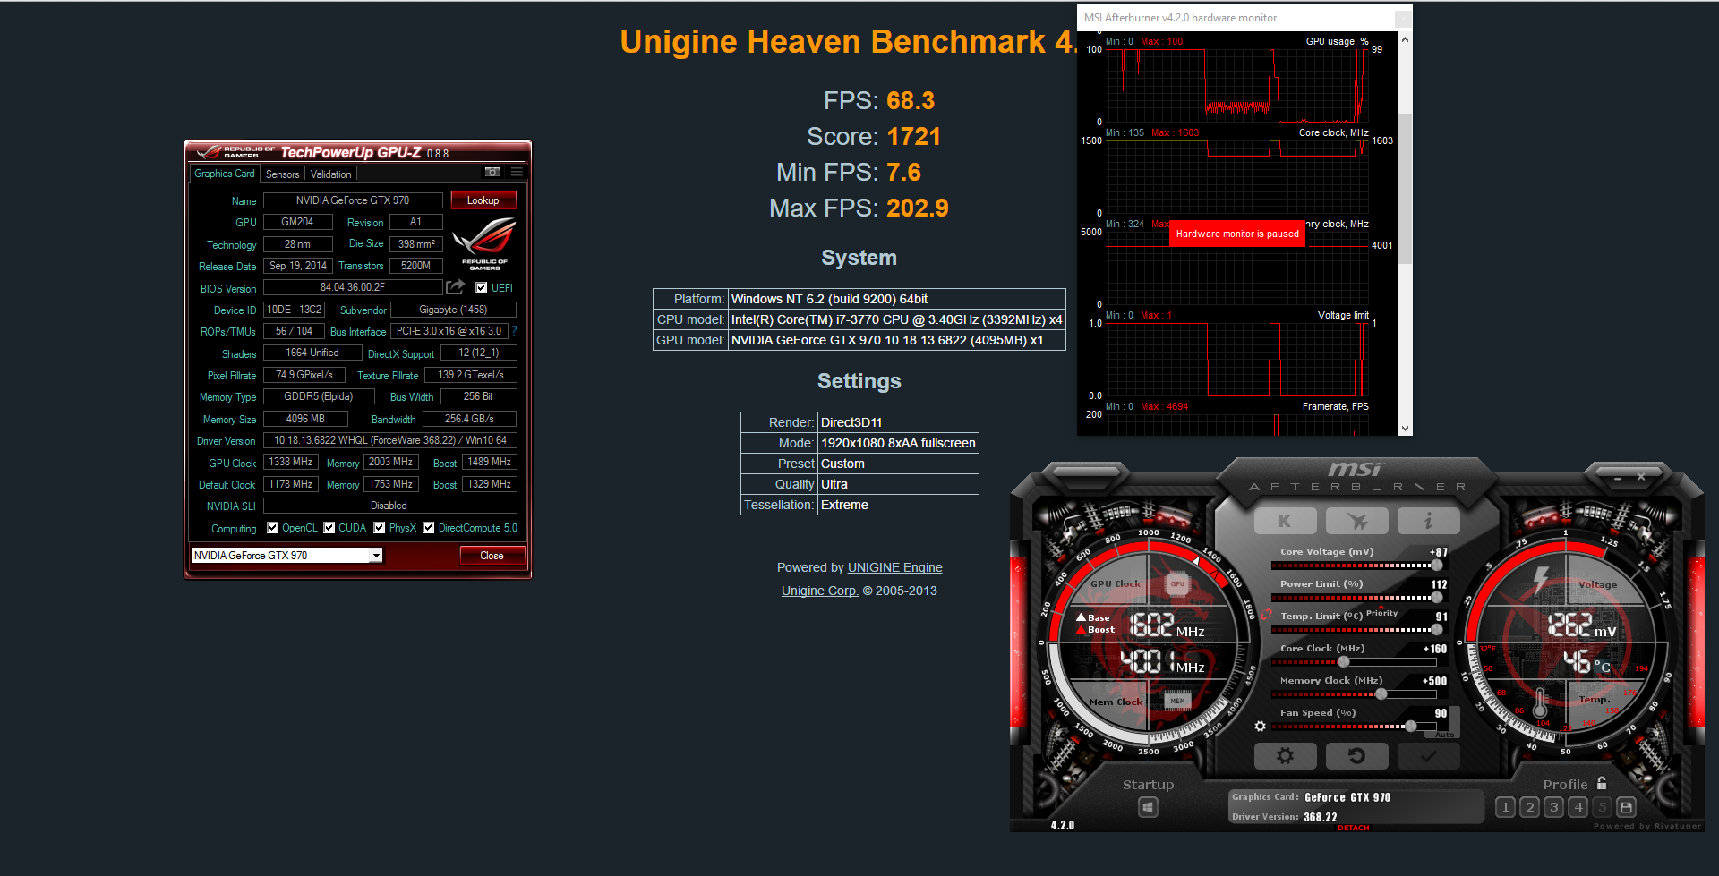
Task: Click the MEM chip icon on clock gauge
Action: 1177,702
